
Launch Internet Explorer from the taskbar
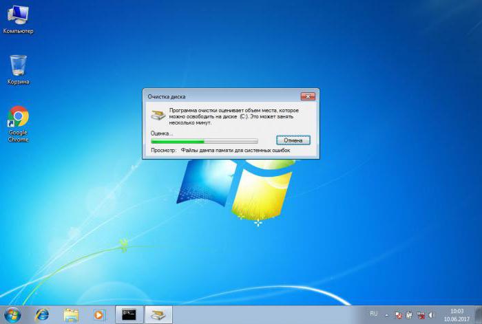[42, 315]
